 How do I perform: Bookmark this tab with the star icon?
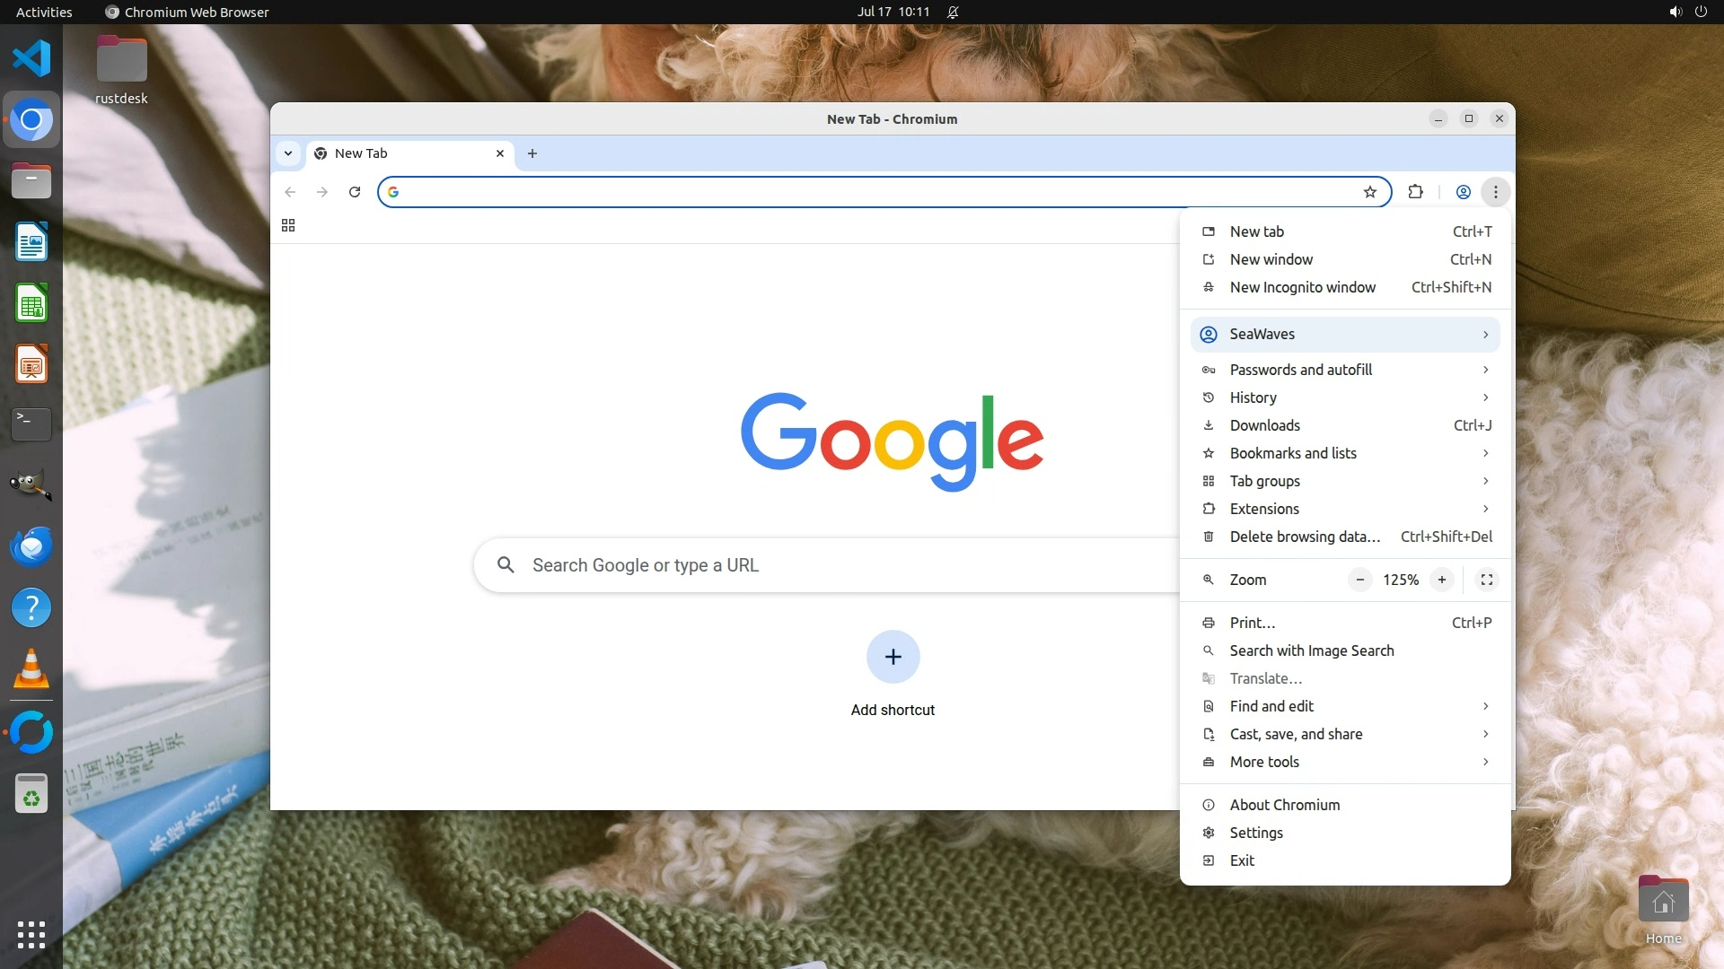pyautogui.click(x=1370, y=192)
